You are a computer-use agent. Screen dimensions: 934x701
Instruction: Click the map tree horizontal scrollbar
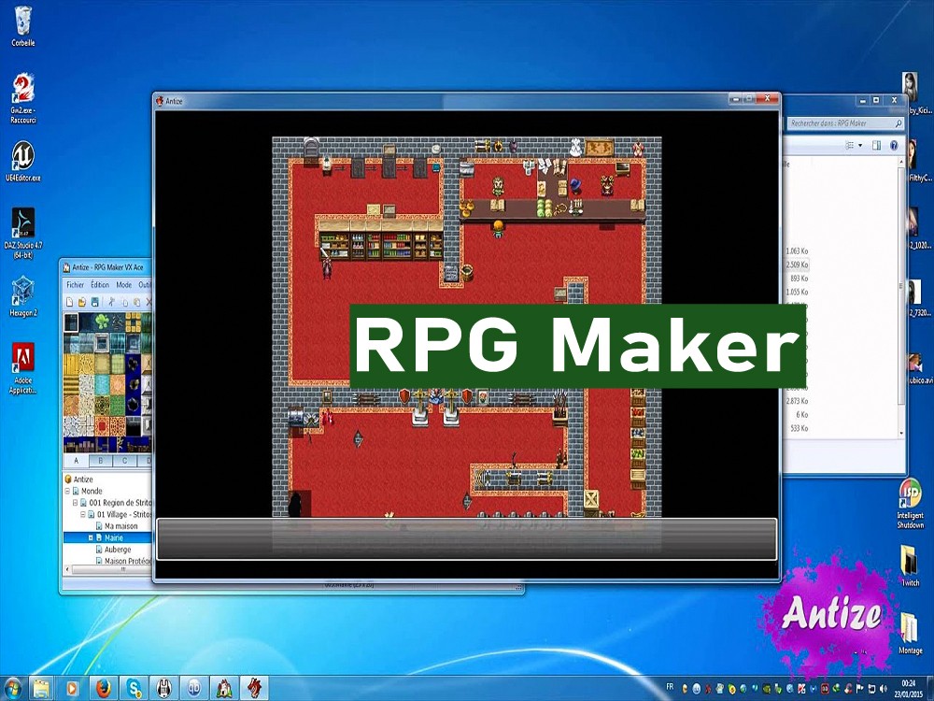(107, 570)
